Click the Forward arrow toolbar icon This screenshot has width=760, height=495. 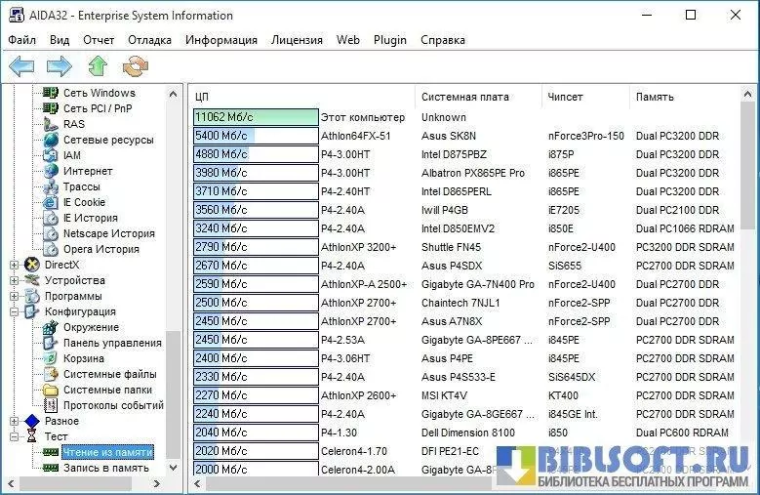(x=59, y=66)
